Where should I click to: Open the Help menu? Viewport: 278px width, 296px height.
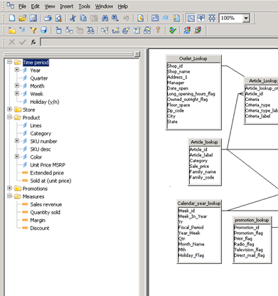tap(123, 6)
